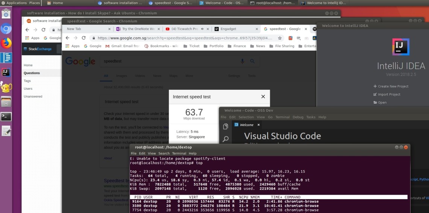Open the Terminal menu in terminal window

point(179,154)
